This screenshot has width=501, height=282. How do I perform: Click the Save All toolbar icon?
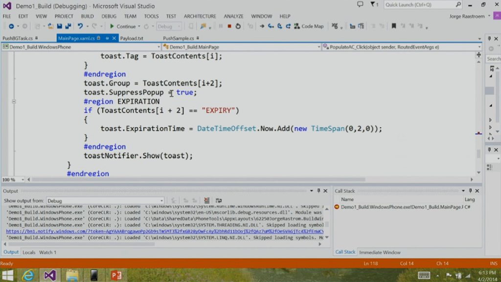point(68,26)
